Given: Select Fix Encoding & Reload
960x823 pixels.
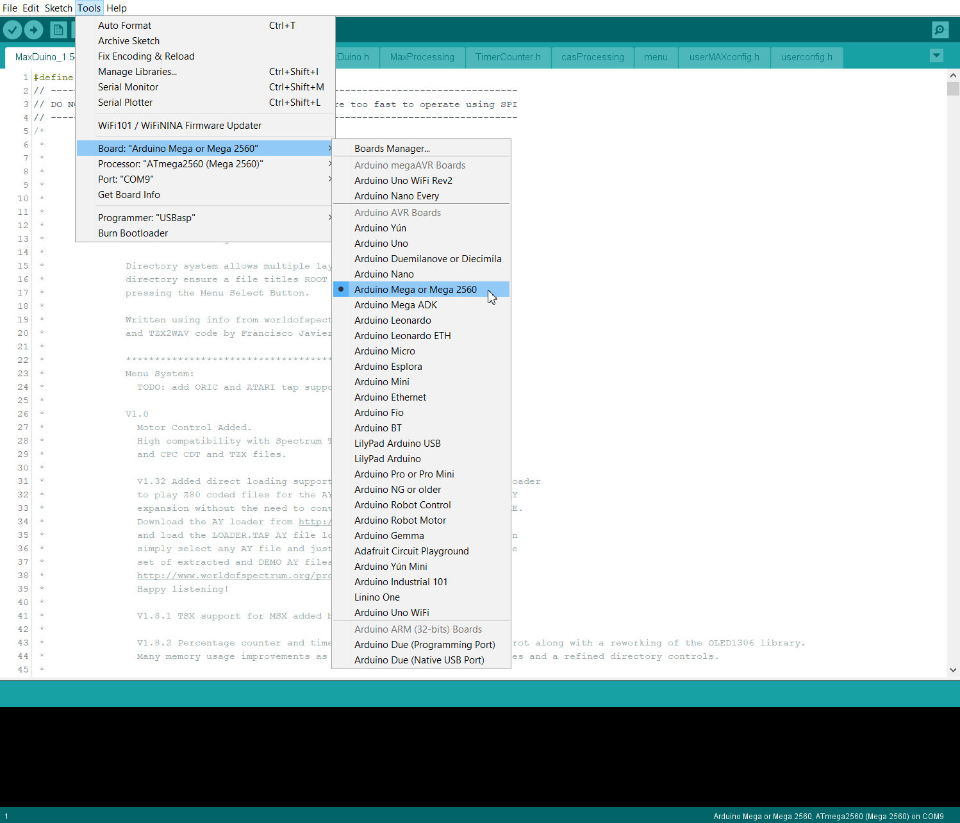Looking at the screenshot, I should tap(205, 56).
